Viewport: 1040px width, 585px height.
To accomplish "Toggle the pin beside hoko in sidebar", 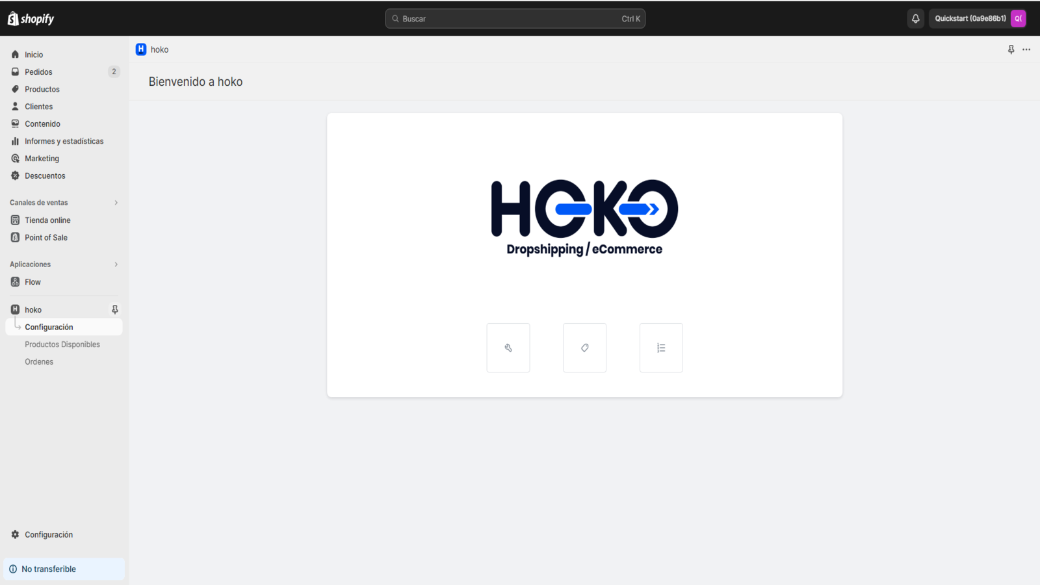I will coord(115,310).
